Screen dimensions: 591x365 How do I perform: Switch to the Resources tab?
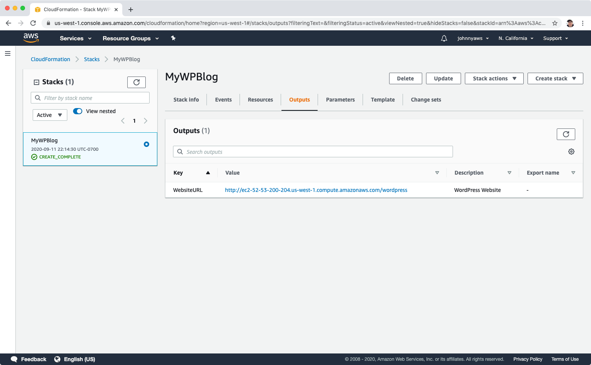point(260,100)
